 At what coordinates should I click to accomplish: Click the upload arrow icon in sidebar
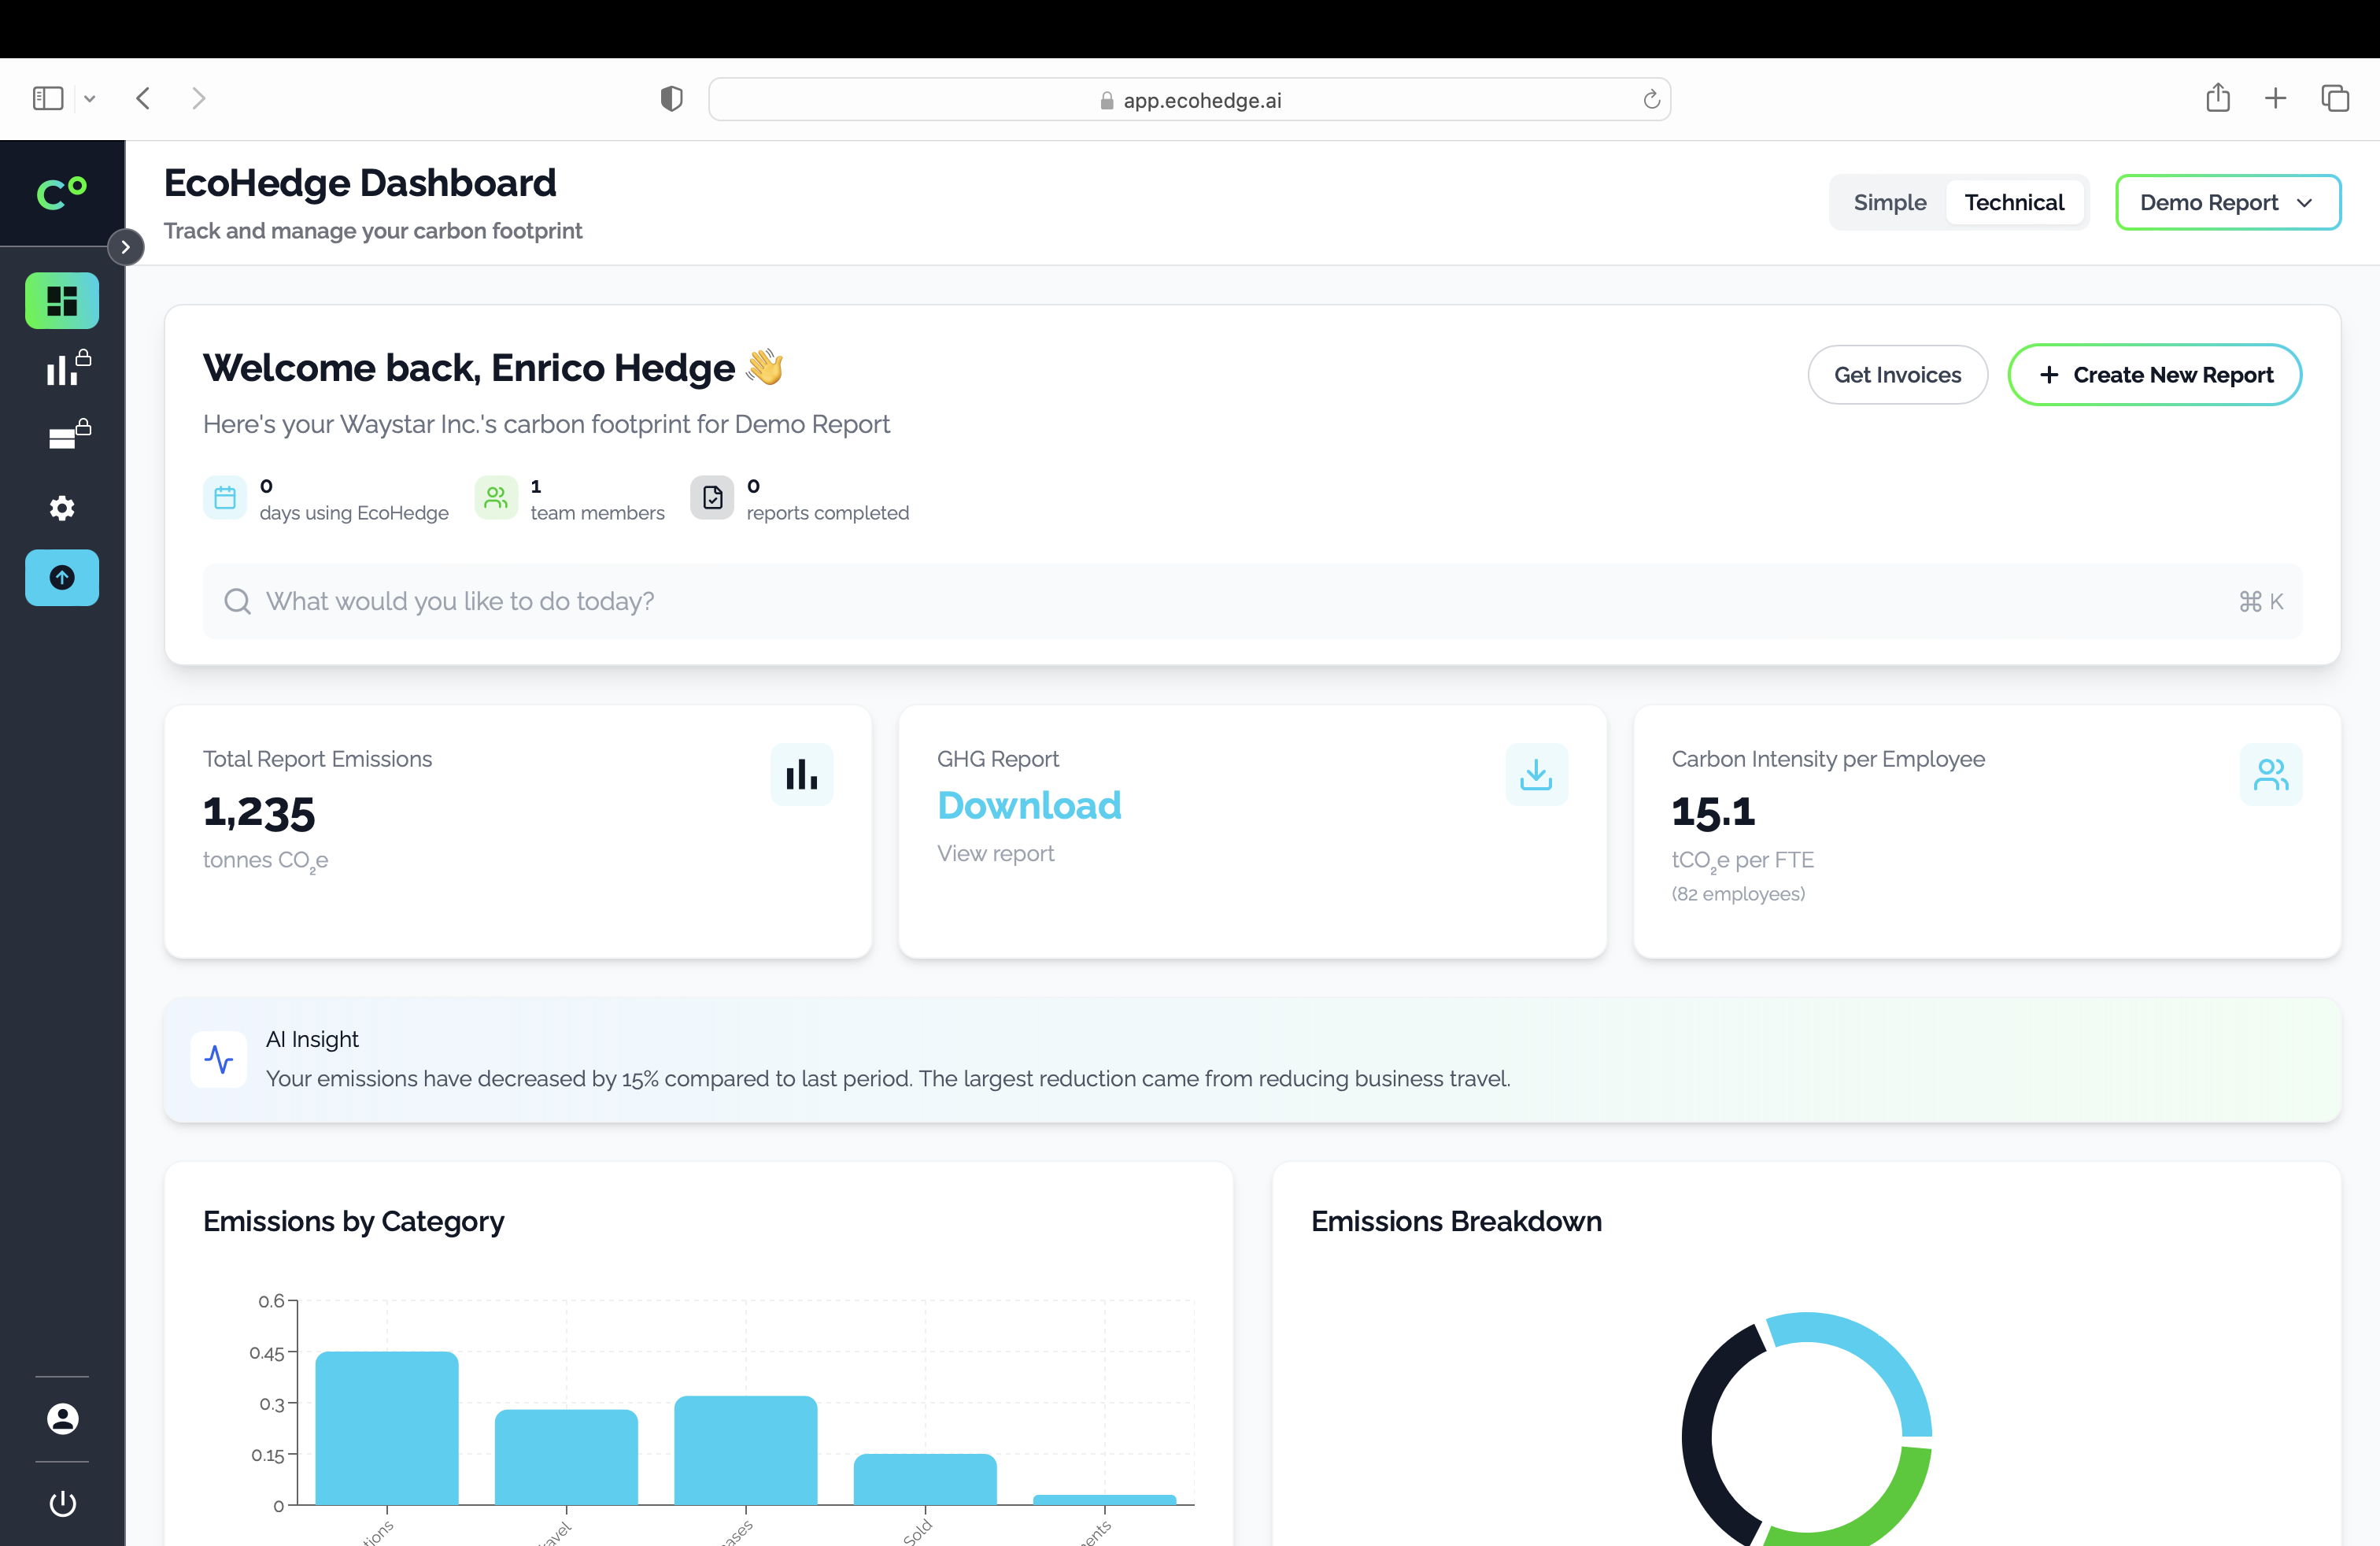coord(61,577)
